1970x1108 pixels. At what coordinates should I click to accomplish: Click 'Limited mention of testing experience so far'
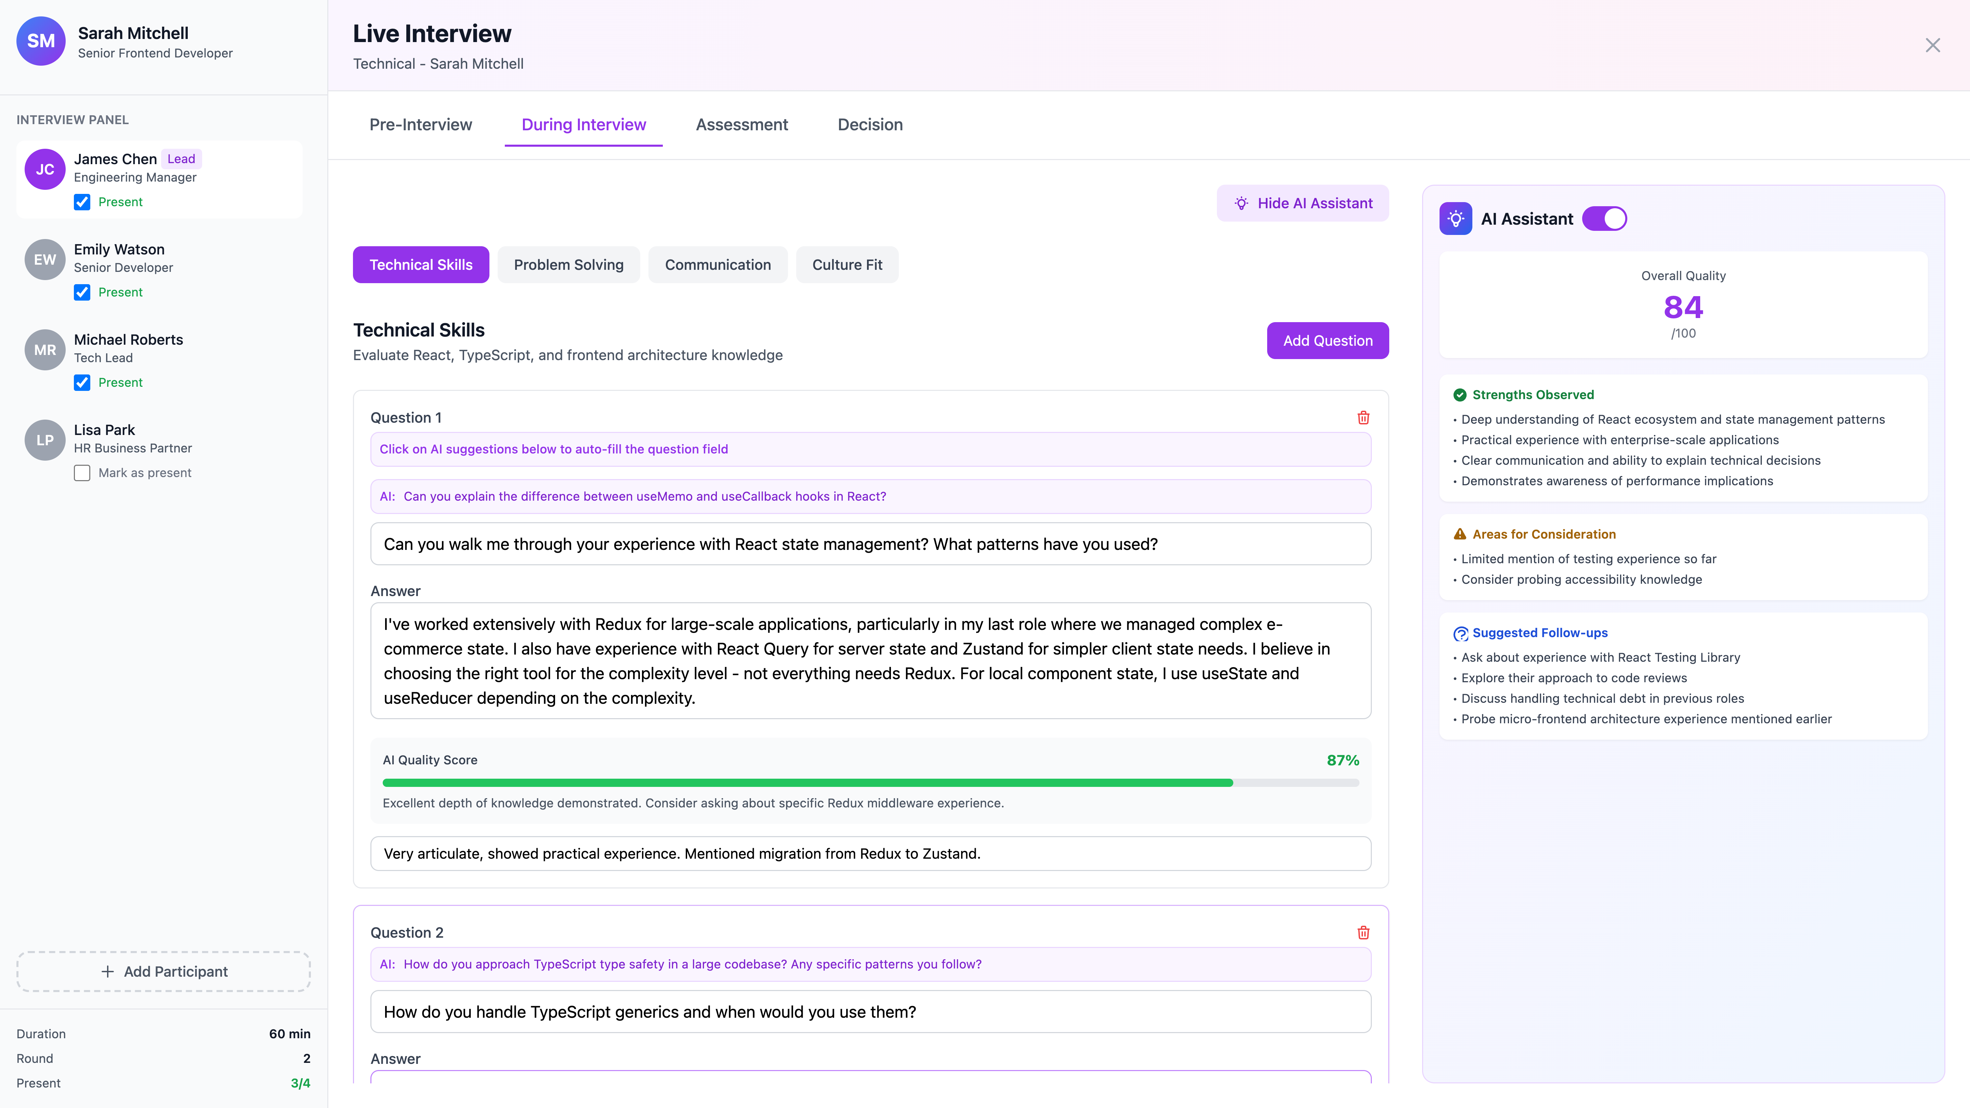pyautogui.click(x=1588, y=559)
